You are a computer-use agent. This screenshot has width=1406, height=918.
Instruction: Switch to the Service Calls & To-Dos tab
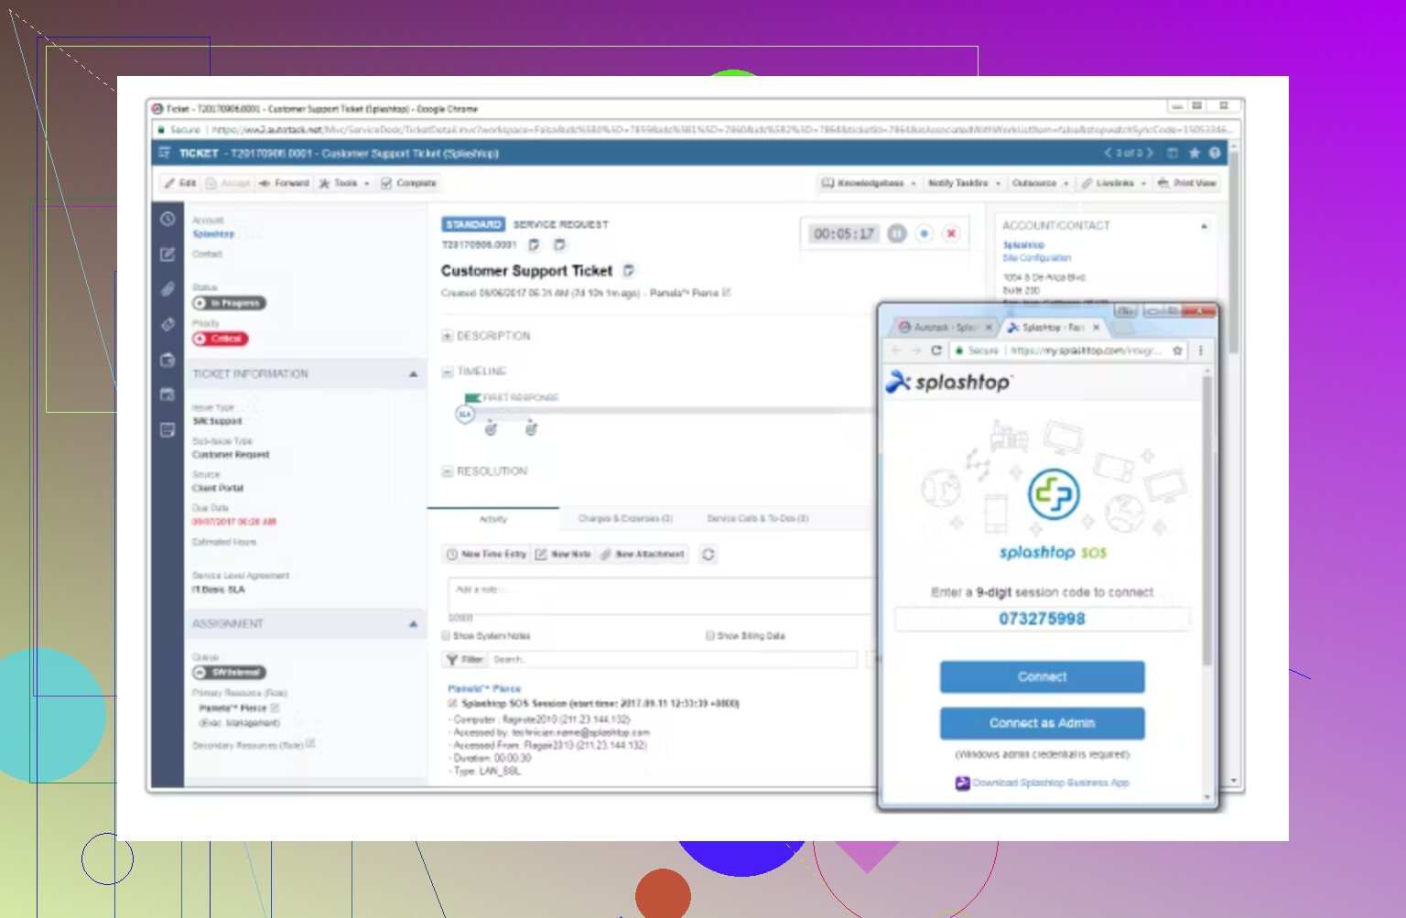(757, 519)
